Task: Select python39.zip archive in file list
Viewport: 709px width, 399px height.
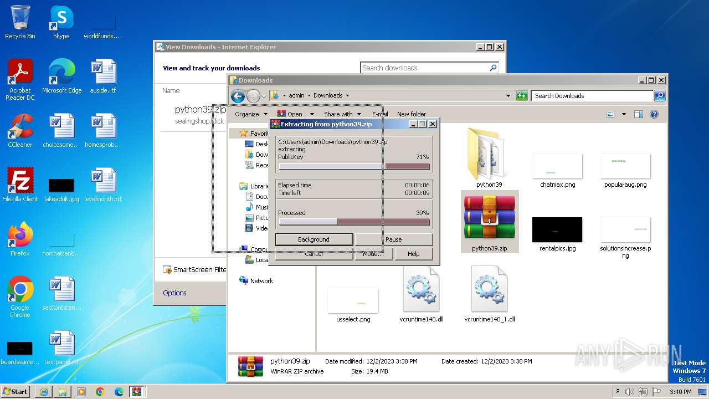Action: [x=490, y=222]
